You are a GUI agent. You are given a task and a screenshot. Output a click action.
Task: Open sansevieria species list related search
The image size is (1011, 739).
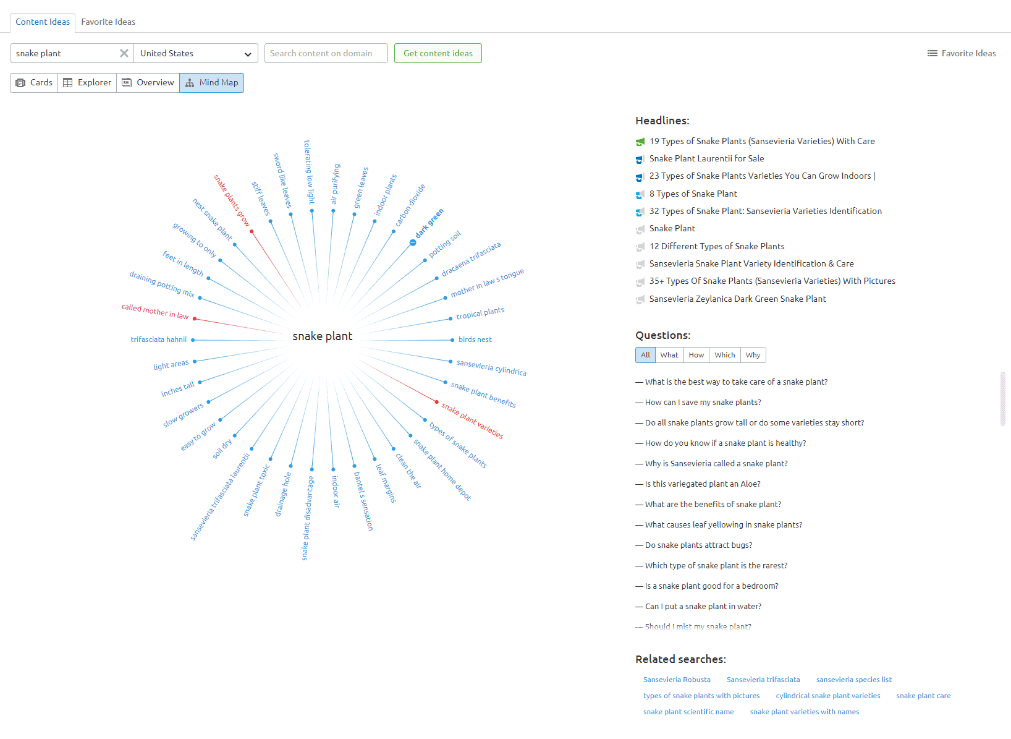tap(854, 680)
